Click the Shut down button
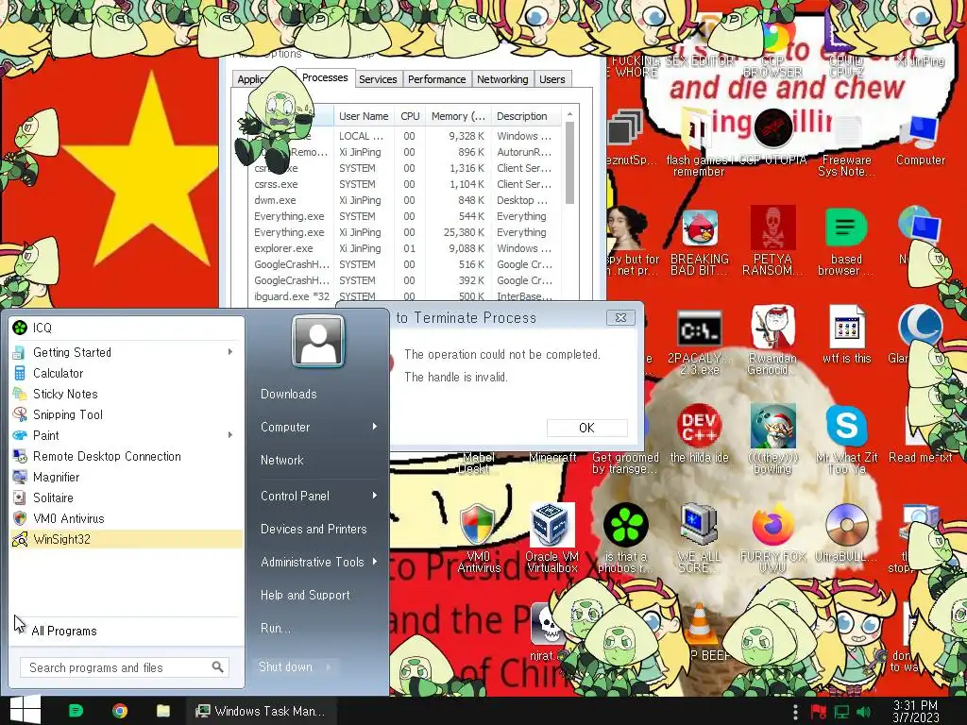The image size is (967, 725). (285, 667)
